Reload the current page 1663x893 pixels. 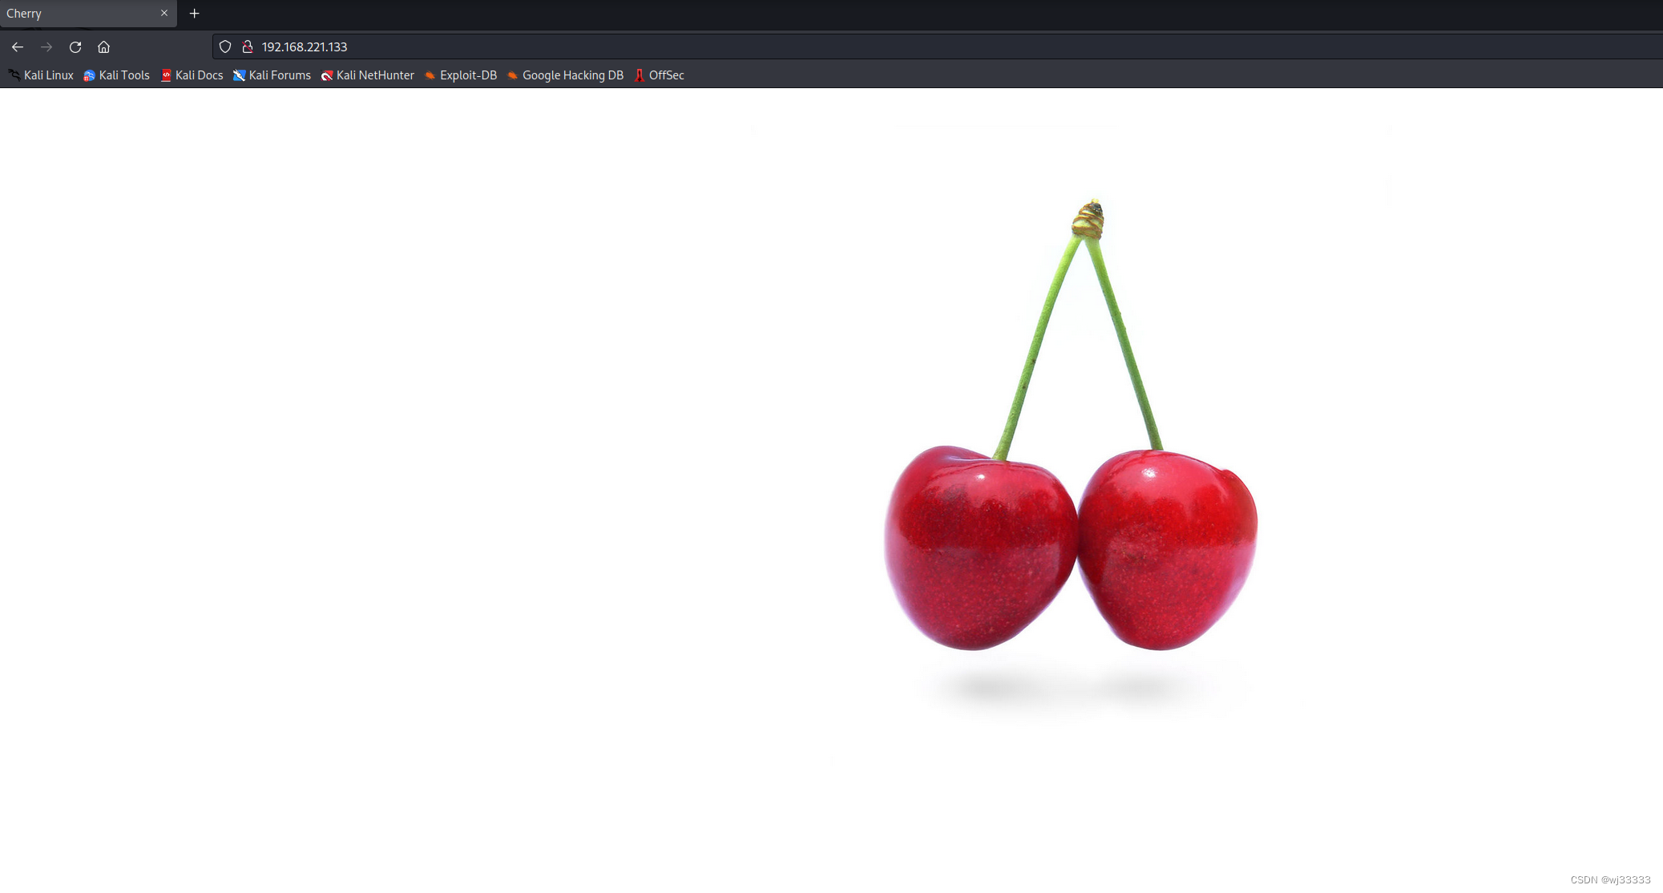(x=75, y=46)
